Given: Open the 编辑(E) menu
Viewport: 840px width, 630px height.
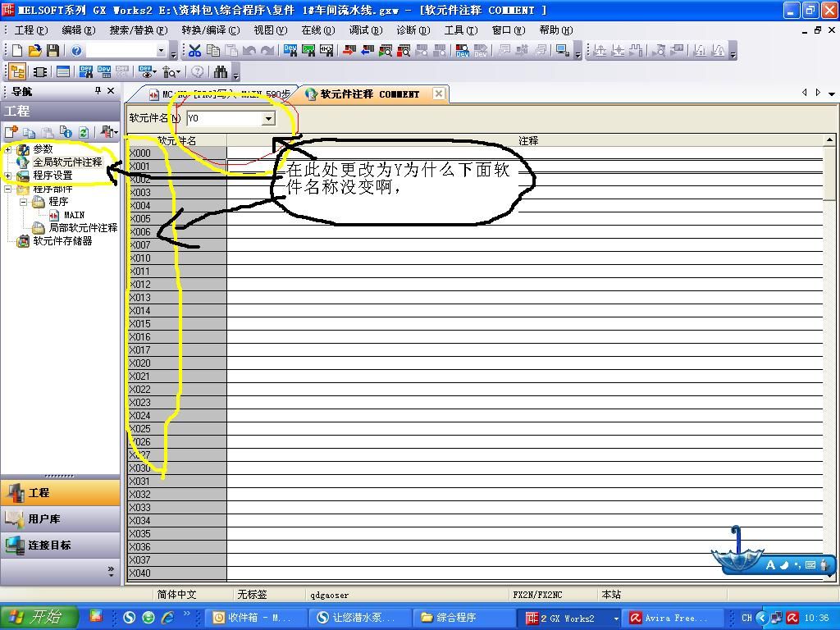Looking at the screenshot, I should coord(79,30).
